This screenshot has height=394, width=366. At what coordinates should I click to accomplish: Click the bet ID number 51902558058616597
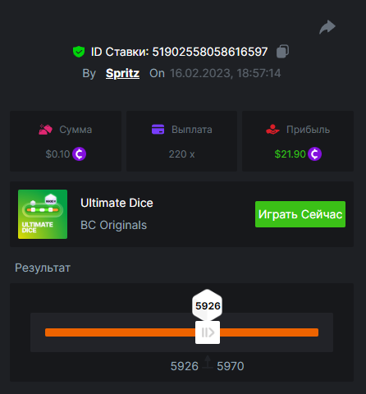(210, 52)
